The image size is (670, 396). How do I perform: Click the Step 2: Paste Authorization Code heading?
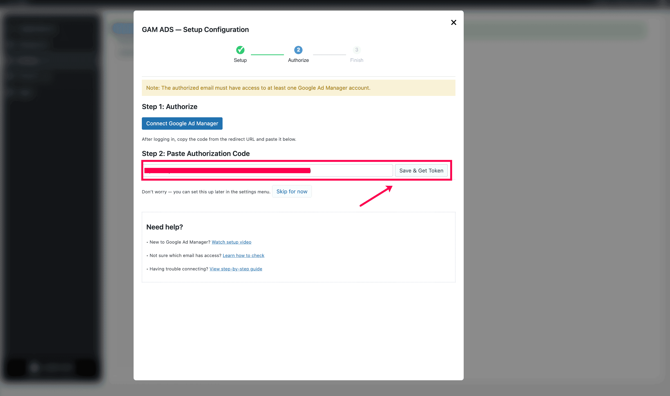[196, 153]
